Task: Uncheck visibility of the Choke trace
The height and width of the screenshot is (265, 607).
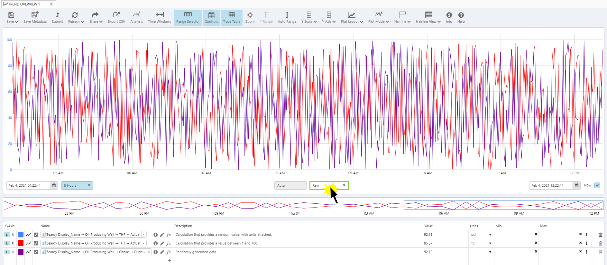Action: 36,252
